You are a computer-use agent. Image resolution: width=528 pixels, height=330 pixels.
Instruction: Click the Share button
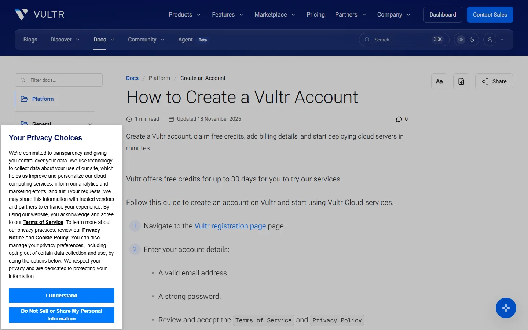pos(494,81)
